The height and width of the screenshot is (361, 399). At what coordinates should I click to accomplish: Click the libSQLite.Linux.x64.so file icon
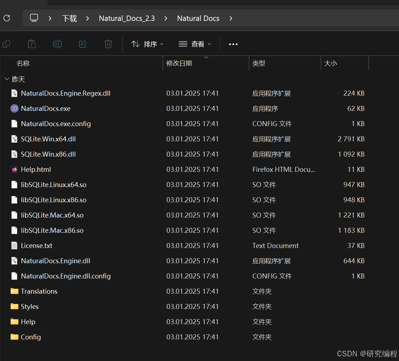[15, 185]
